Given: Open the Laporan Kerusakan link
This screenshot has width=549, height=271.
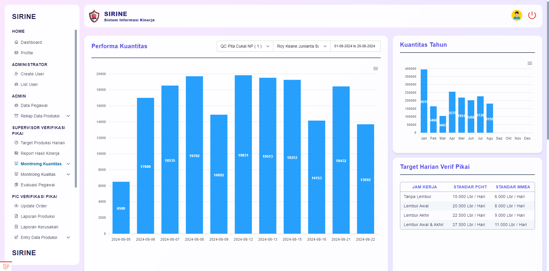Looking at the screenshot, I should click(39, 227).
